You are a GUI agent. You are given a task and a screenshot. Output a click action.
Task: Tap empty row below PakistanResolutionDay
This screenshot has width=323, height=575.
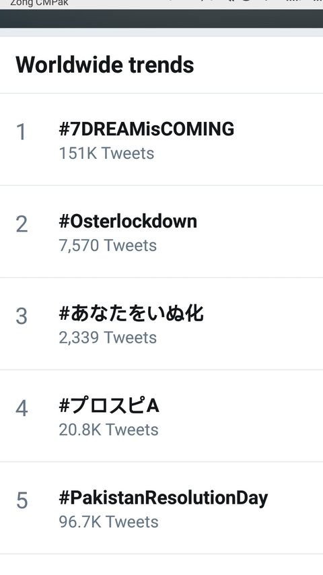point(161,565)
